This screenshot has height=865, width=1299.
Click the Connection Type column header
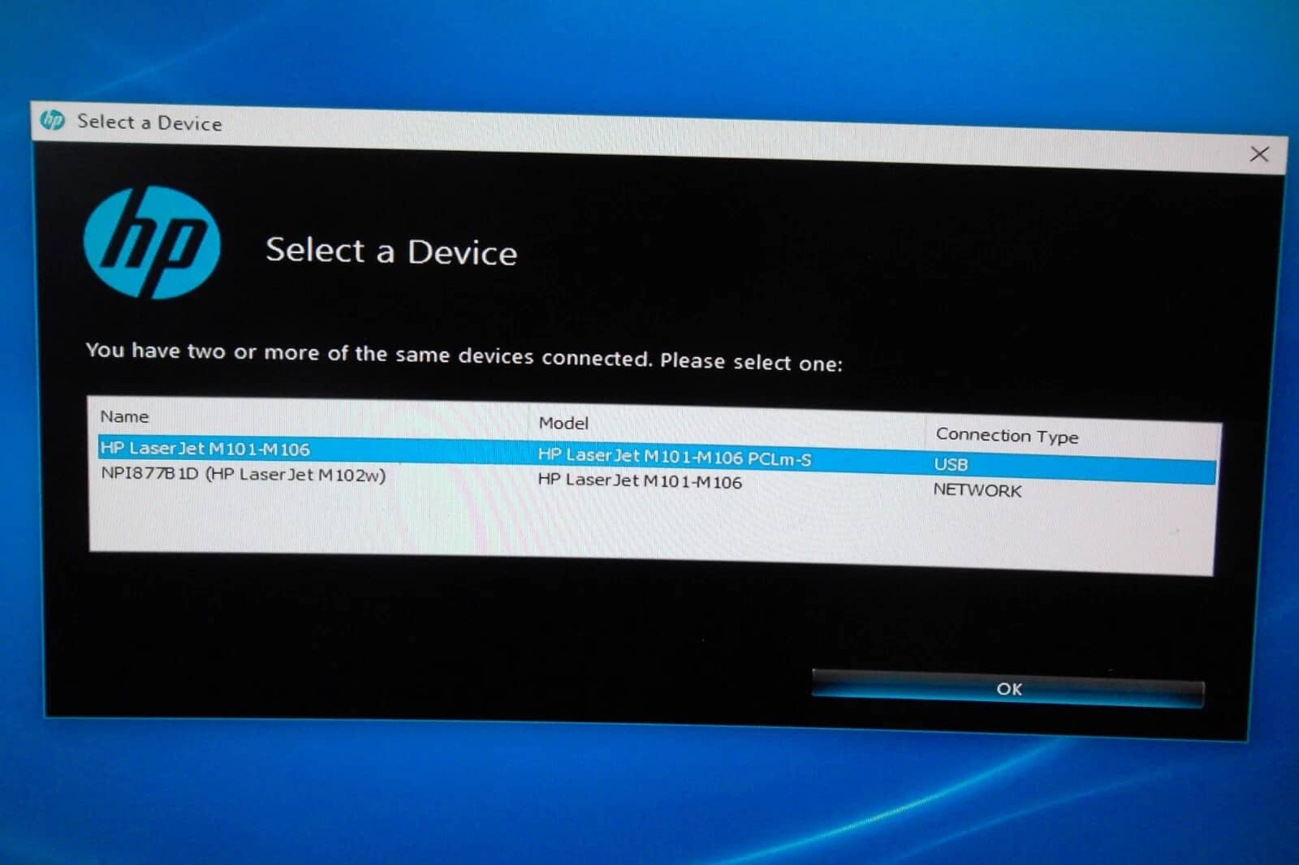[x=1007, y=436]
